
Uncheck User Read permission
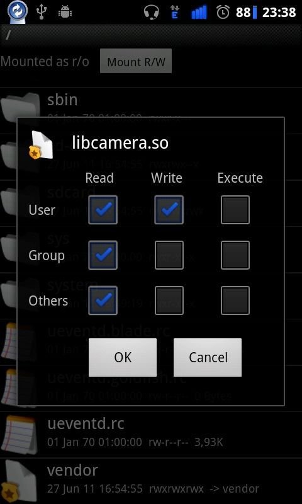click(103, 210)
